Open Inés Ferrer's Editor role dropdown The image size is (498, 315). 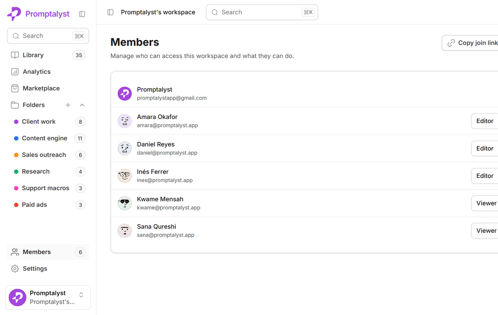(485, 176)
